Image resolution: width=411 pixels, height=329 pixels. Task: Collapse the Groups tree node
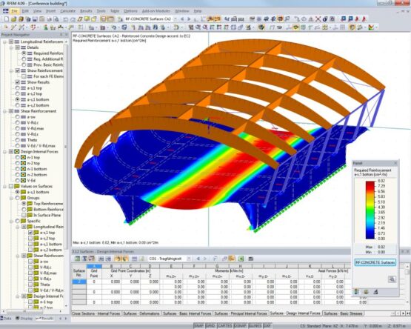click(11, 198)
